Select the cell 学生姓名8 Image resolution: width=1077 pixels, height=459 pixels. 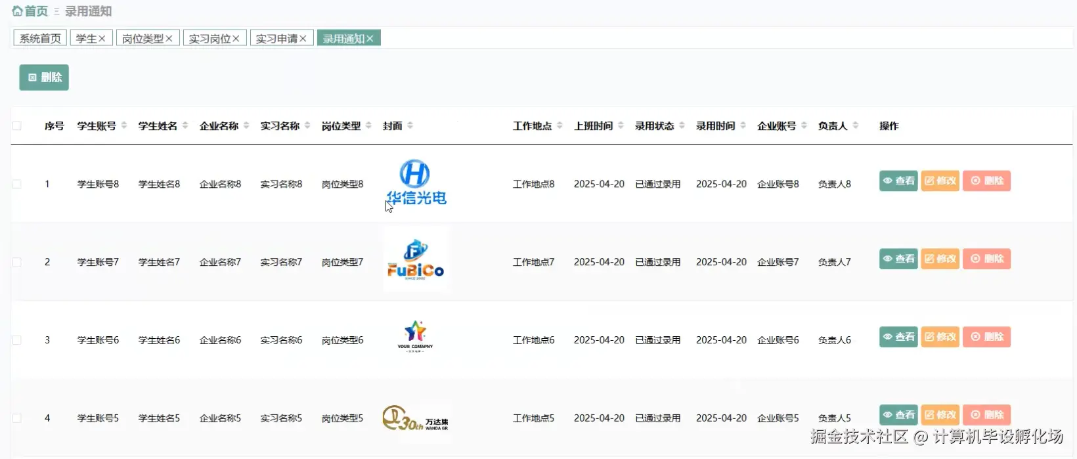pyautogui.click(x=159, y=184)
